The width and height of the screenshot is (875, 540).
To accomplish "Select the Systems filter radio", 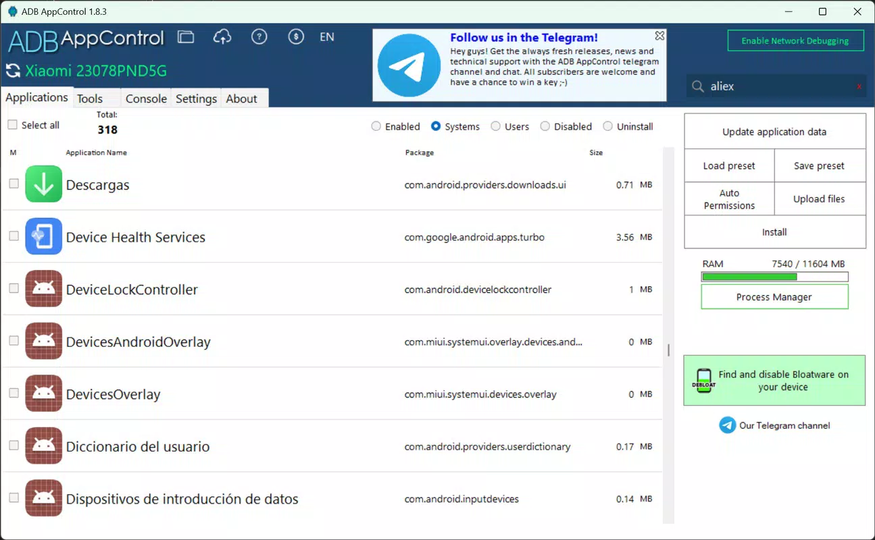I will pos(436,126).
